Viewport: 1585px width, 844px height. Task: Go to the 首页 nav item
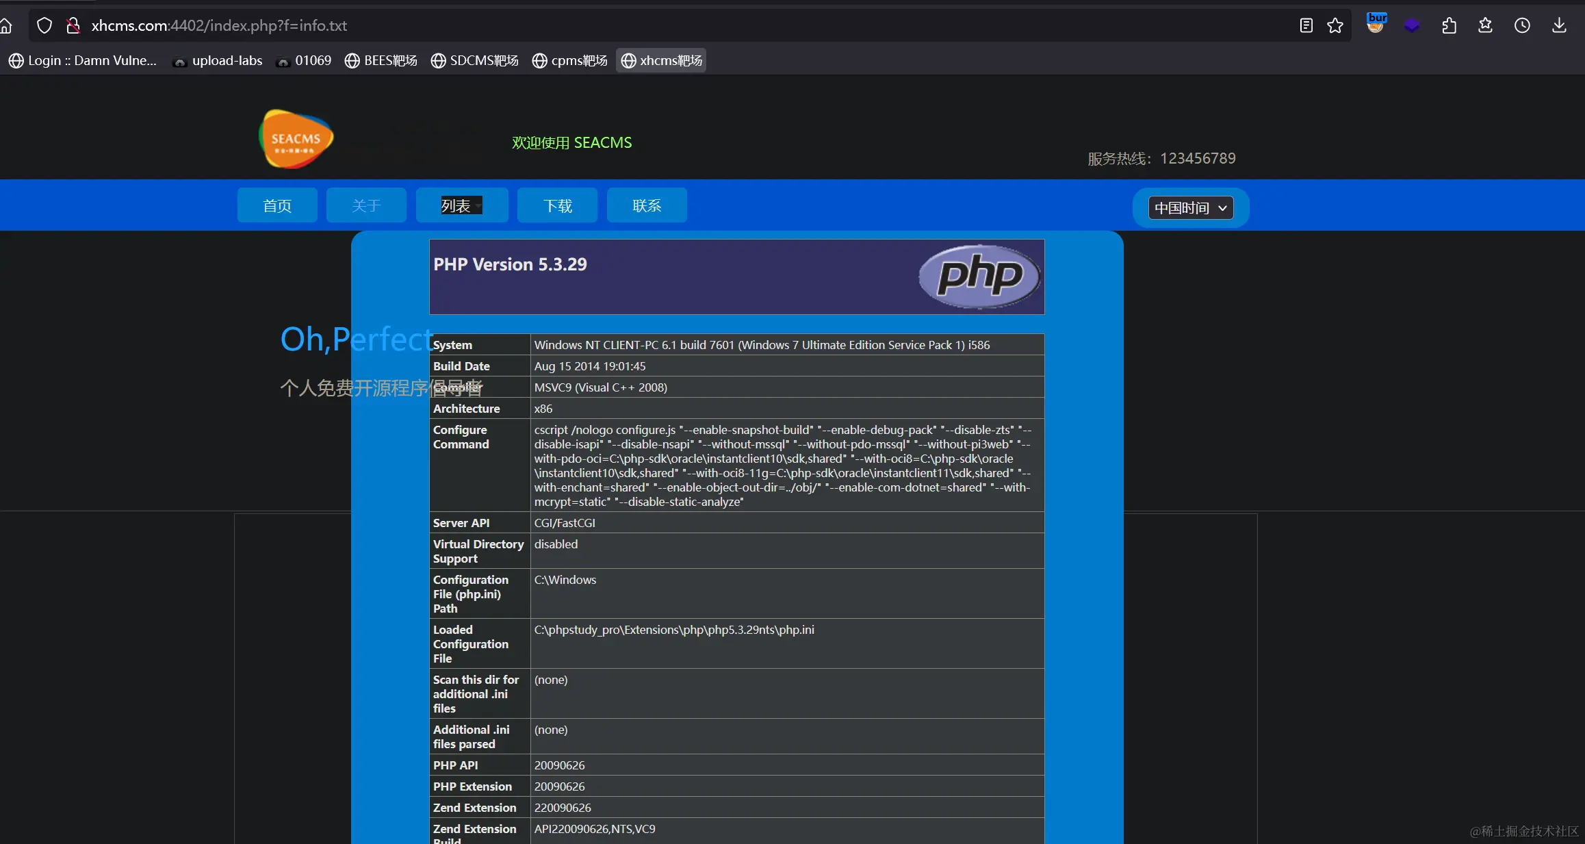(277, 205)
